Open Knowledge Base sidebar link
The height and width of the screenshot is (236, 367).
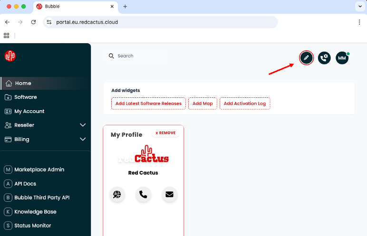35,212
